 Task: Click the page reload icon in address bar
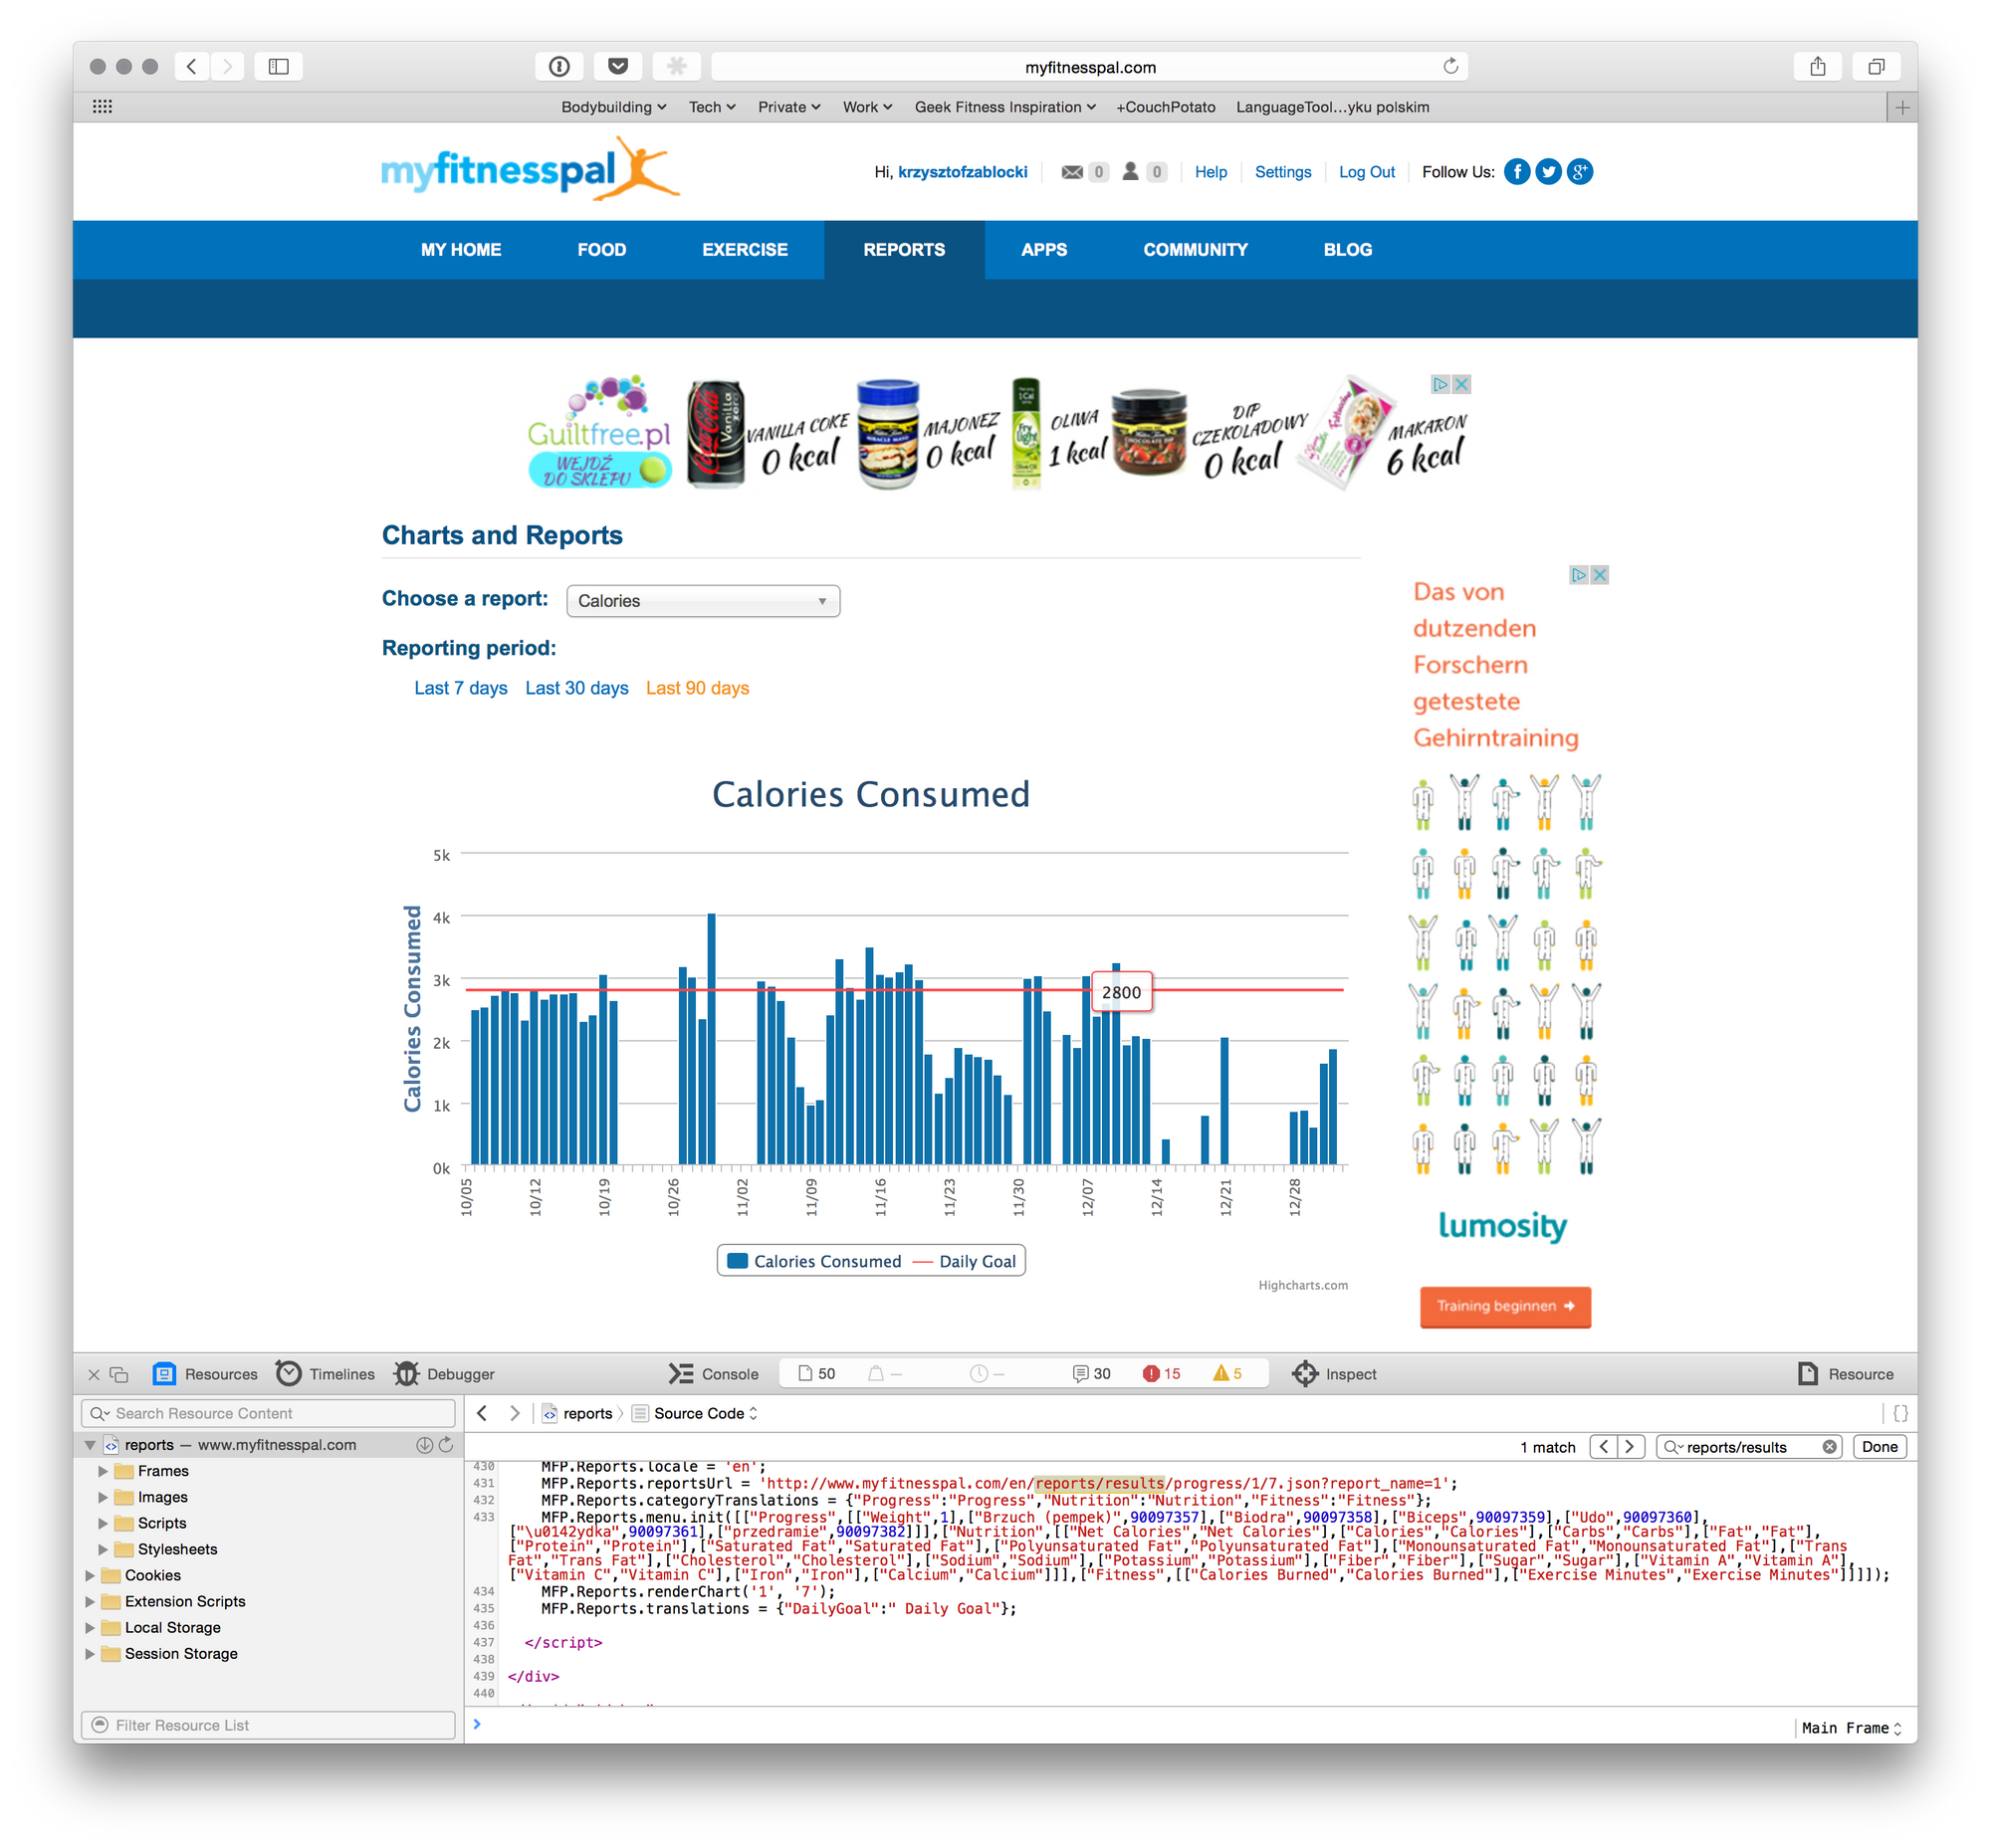(x=1449, y=67)
